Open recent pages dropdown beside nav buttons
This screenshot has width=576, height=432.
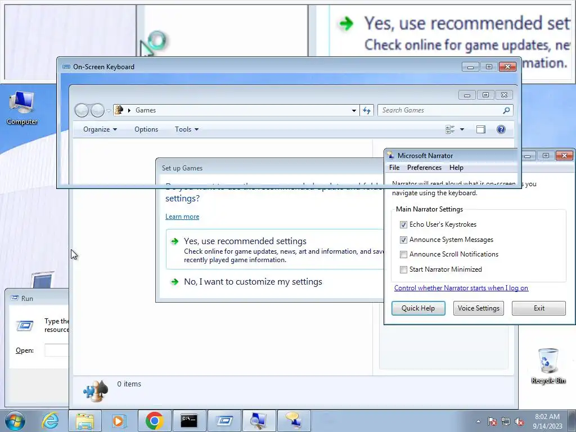109,110
